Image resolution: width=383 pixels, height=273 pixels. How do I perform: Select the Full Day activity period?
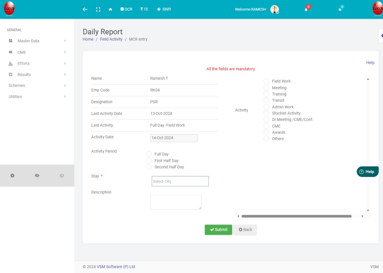click(149, 154)
